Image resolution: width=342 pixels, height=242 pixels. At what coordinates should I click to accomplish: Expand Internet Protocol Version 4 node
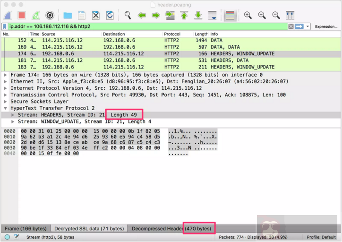coord(5,88)
